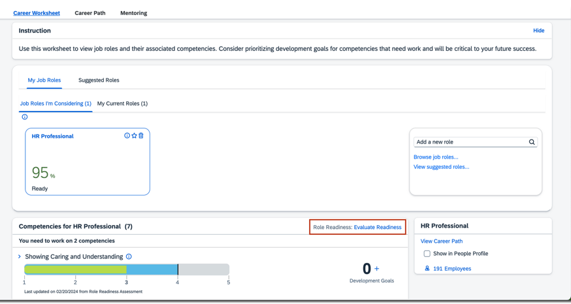This screenshot has height=304, width=571.
Task: Open the Career Path tab
Action: coord(90,13)
